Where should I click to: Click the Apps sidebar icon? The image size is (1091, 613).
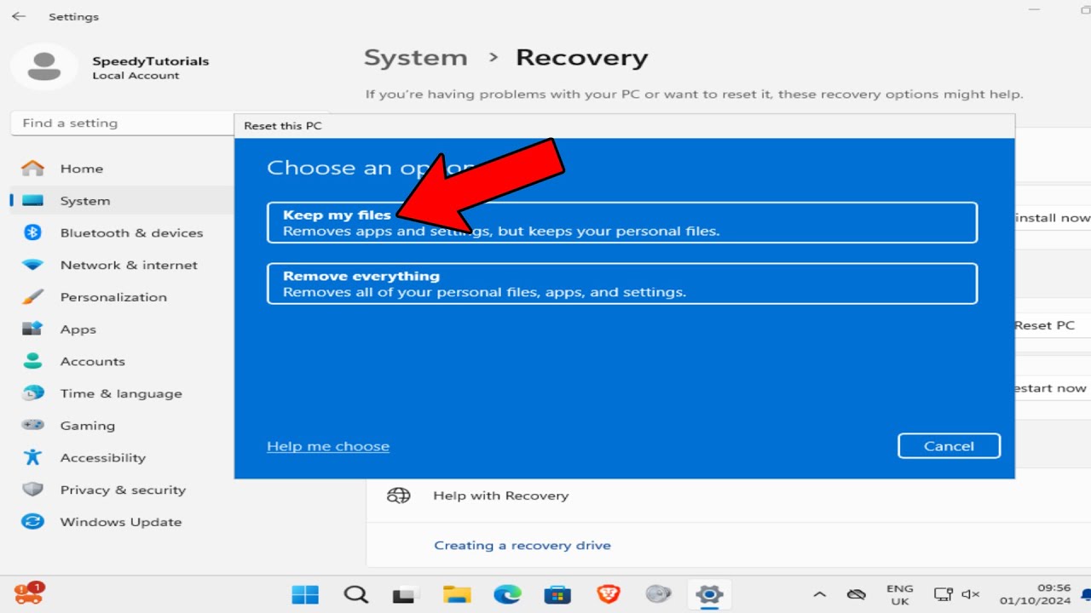pyautogui.click(x=32, y=329)
